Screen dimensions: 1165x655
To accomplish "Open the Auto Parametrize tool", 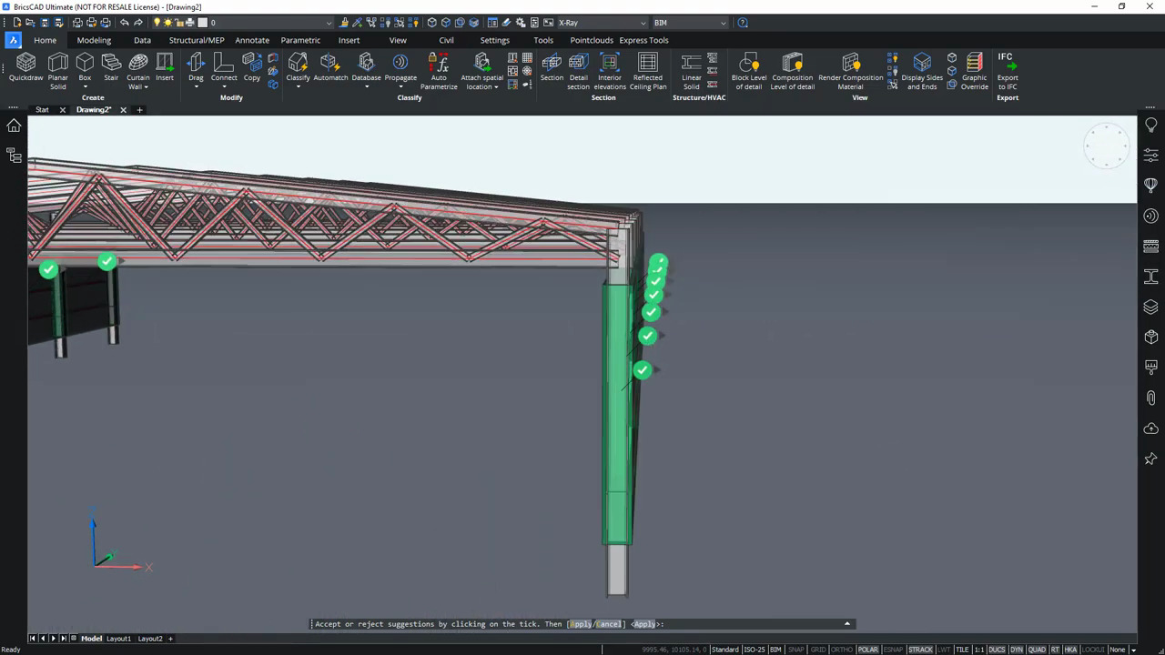I will point(439,71).
